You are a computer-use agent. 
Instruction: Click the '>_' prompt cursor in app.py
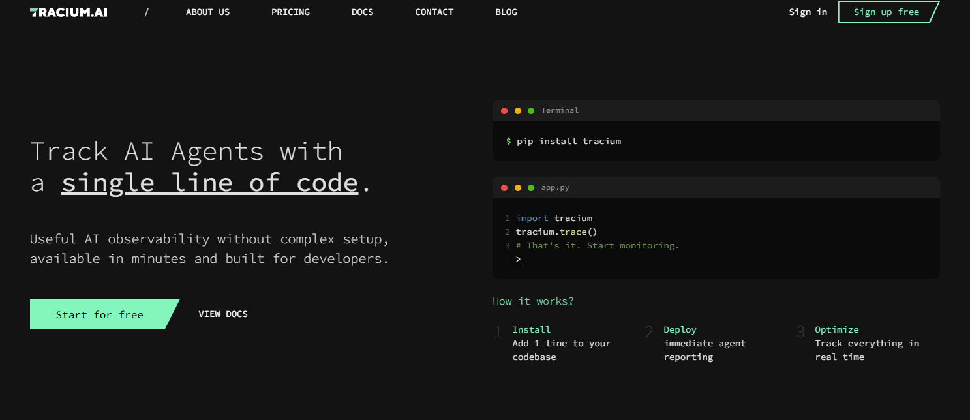(521, 260)
